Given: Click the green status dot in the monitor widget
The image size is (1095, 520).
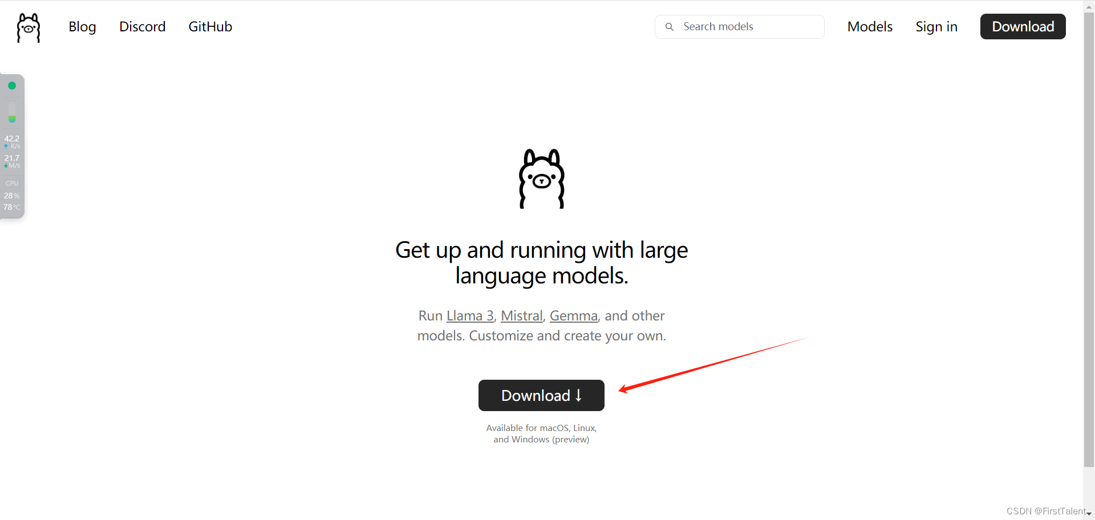Looking at the screenshot, I should click(x=12, y=86).
